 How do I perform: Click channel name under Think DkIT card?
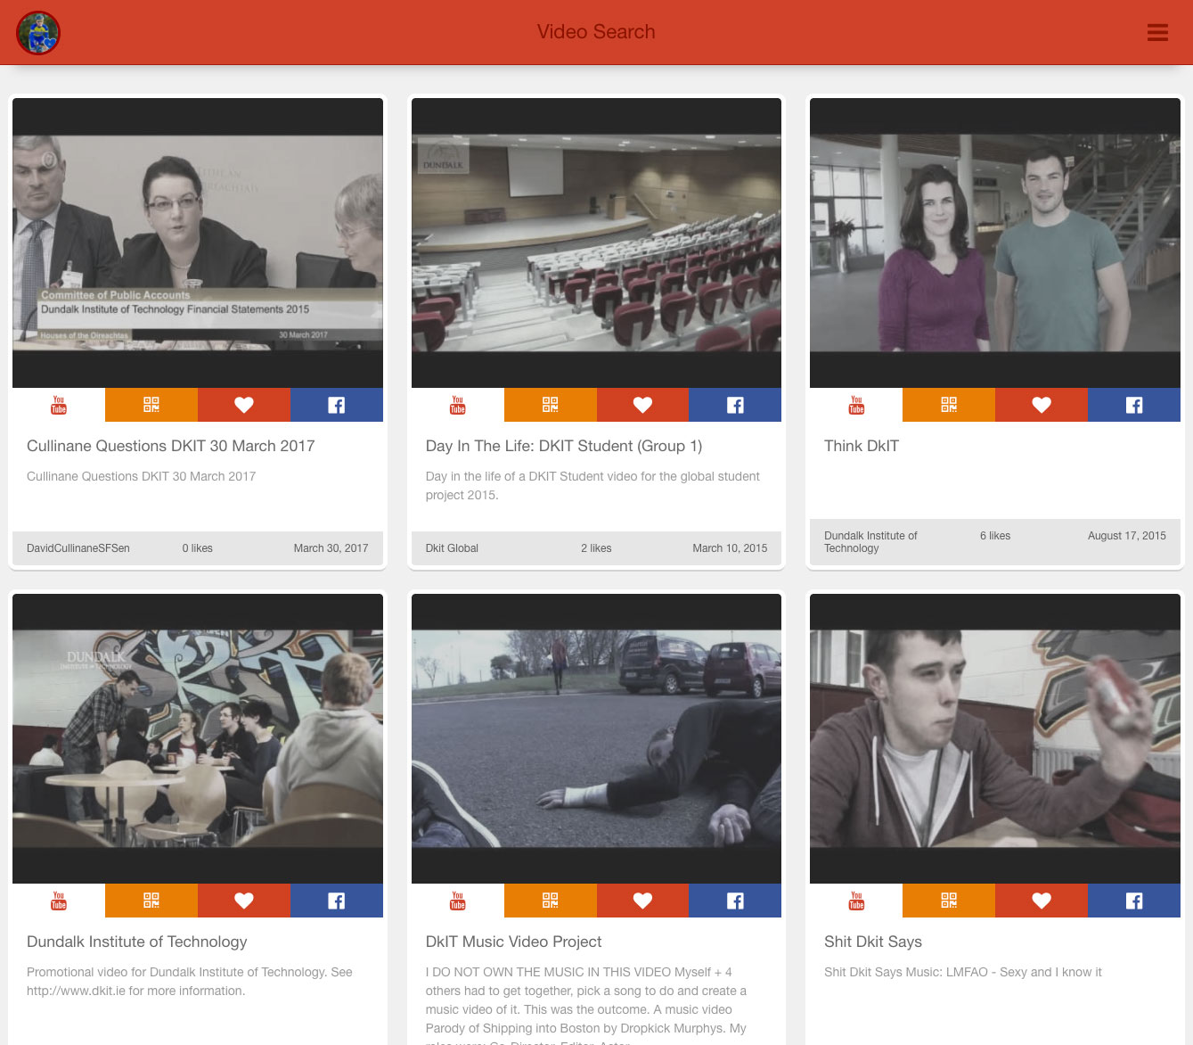[870, 542]
